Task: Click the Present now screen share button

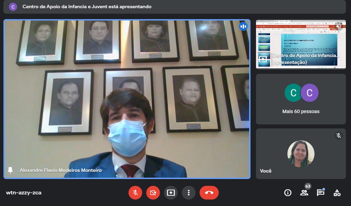Action: click(x=171, y=193)
